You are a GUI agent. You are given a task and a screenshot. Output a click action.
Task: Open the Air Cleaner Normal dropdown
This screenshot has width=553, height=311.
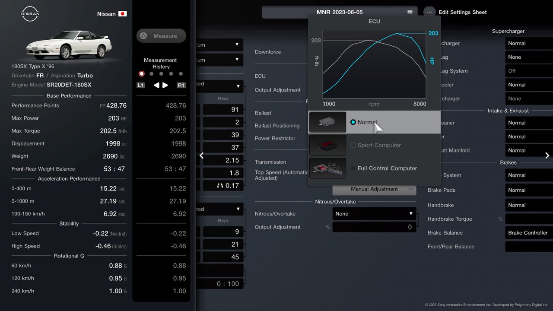[529, 123]
